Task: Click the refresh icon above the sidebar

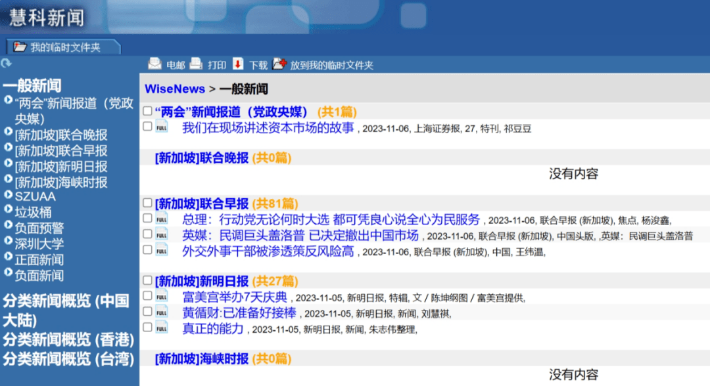Action: pos(7,63)
